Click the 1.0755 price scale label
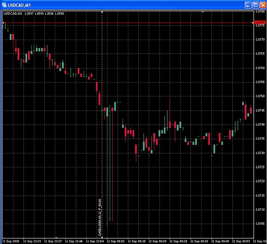This screenshot has height=244, width=267. click(260, 82)
